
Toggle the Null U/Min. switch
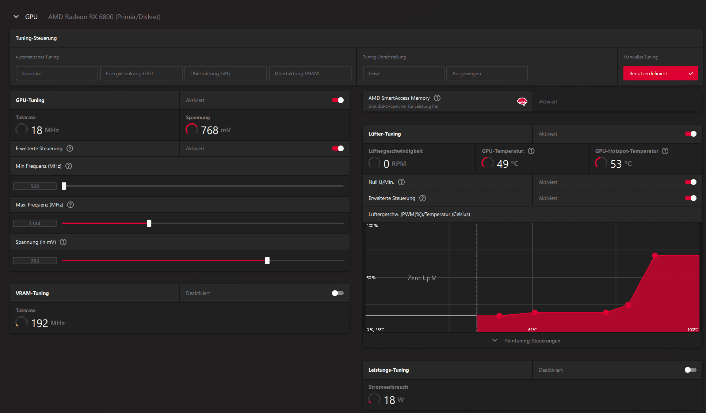pyautogui.click(x=691, y=182)
